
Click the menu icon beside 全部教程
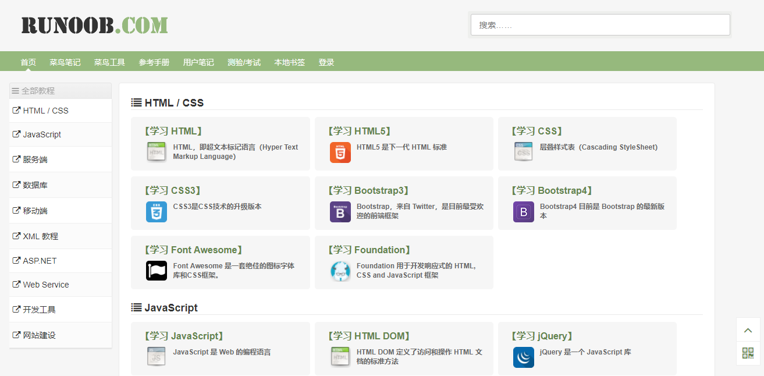click(x=16, y=91)
